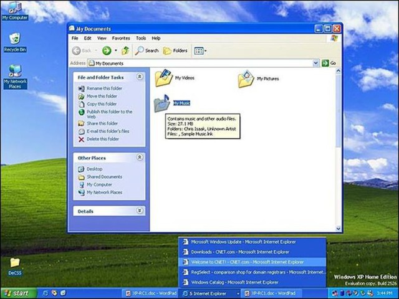
Task: Open the Favorites menu
Action: pos(121,38)
